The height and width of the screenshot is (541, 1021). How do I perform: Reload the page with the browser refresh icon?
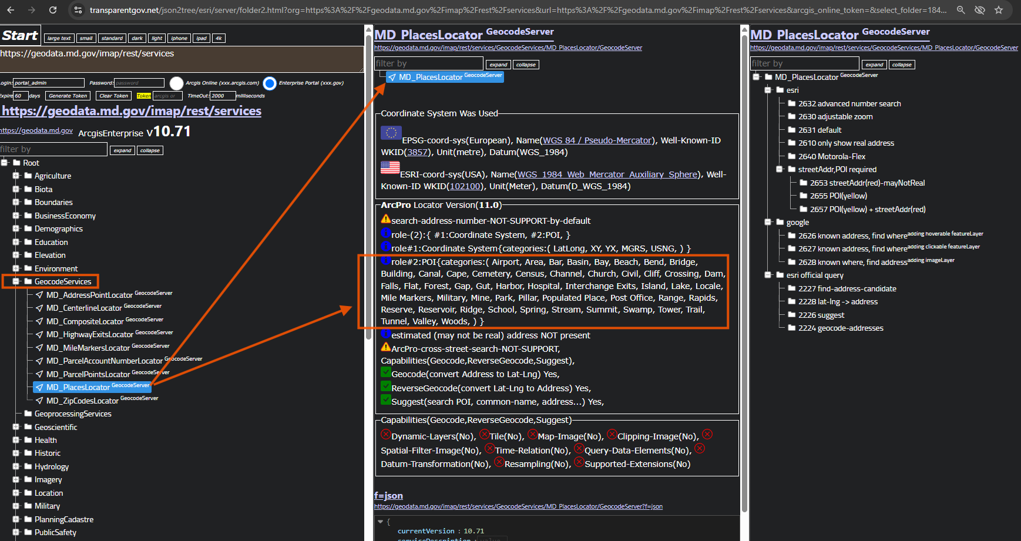tap(53, 10)
